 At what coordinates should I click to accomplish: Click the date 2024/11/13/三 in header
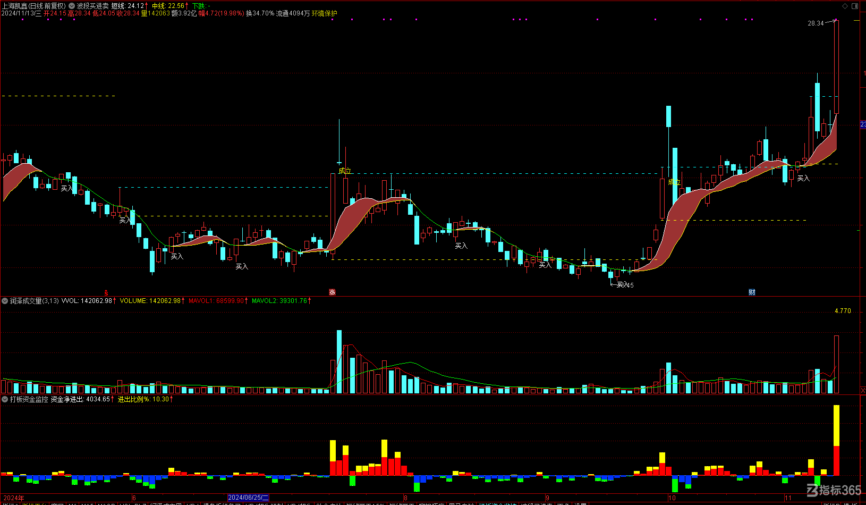(21, 13)
